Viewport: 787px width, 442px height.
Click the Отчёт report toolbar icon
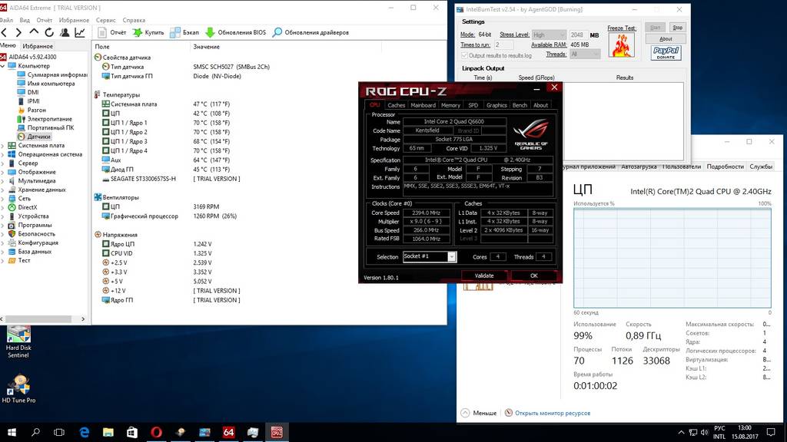pyautogui.click(x=101, y=33)
